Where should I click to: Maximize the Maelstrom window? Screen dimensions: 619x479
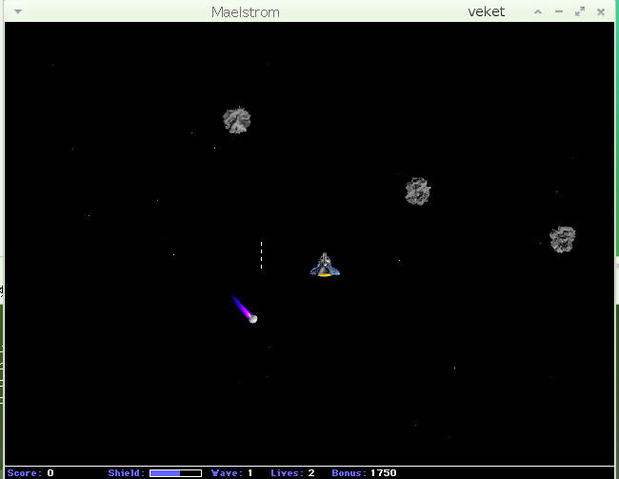coord(580,11)
